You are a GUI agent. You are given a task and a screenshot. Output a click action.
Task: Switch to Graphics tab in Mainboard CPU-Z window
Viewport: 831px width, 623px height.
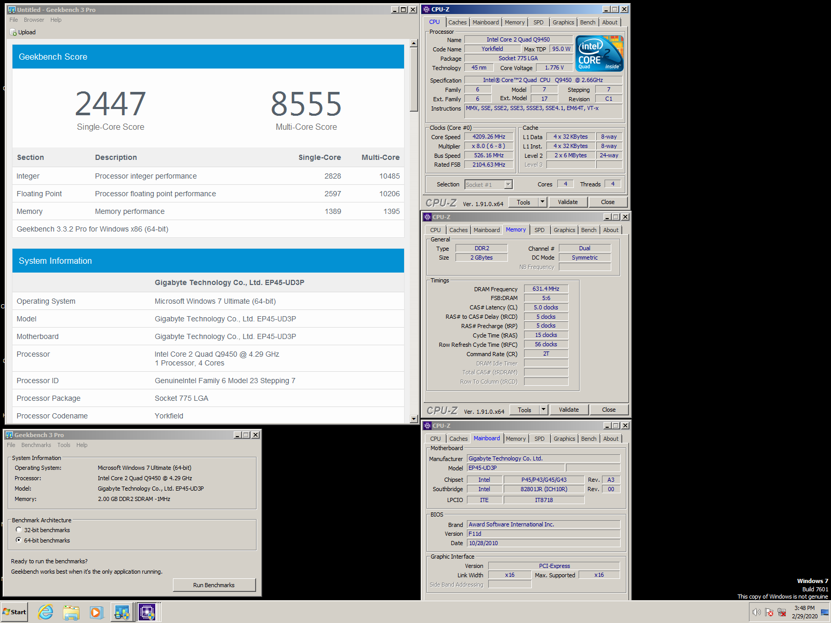(565, 439)
